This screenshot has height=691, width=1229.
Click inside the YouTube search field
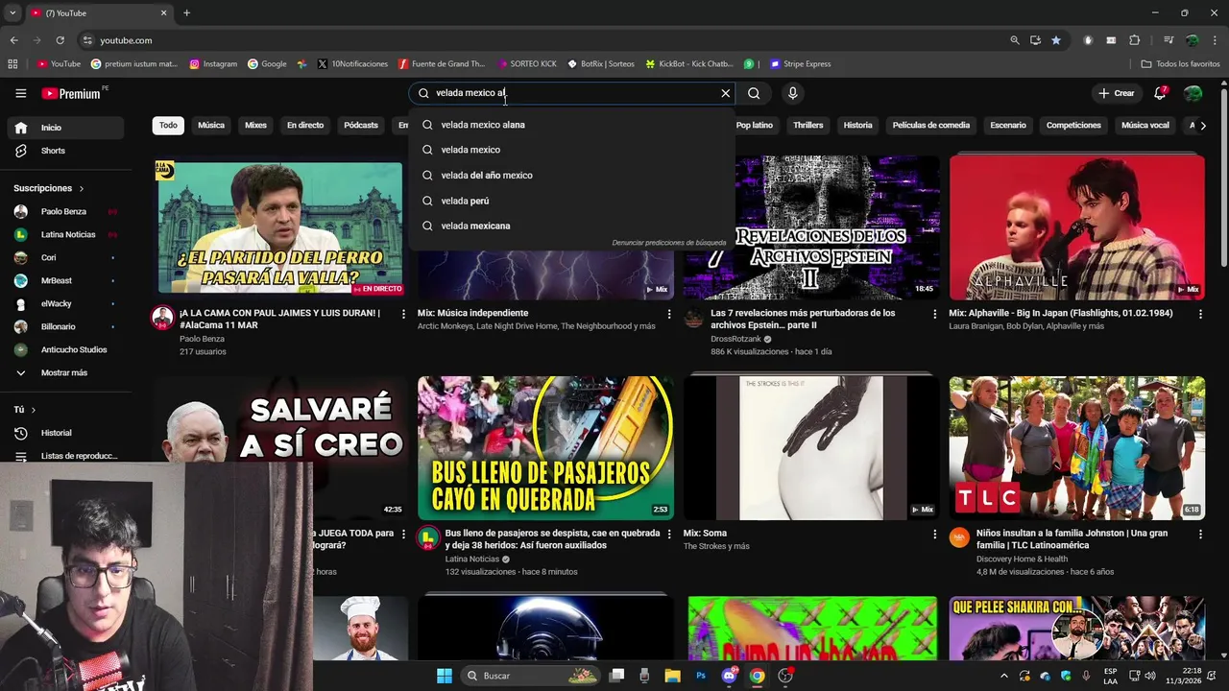(x=574, y=93)
